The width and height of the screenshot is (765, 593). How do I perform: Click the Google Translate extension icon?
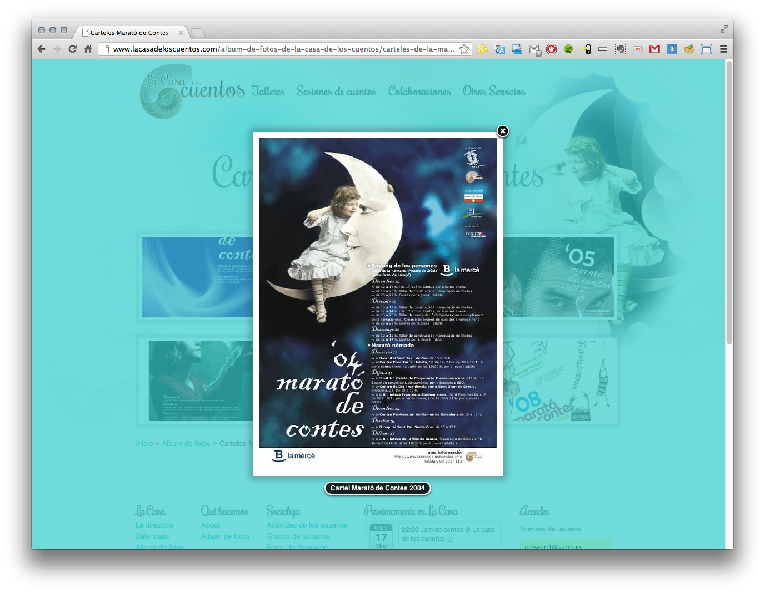(499, 49)
